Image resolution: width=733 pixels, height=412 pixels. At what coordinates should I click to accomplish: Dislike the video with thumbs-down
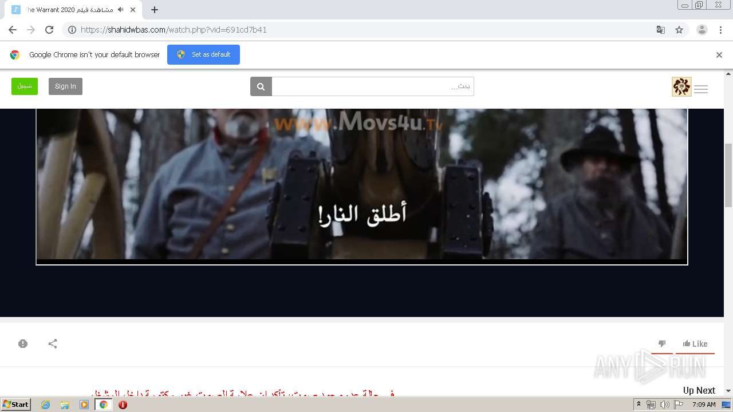tap(662, 344)
